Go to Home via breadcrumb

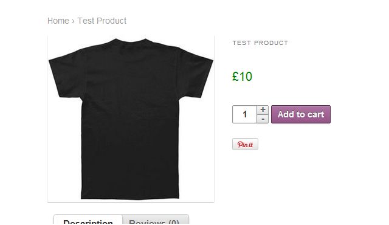[x=58, y=21]
